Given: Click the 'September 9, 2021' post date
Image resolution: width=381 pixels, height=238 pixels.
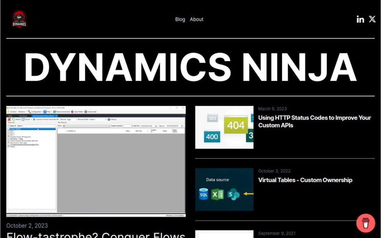Looking at the screenshot, I should click(277, 233).
